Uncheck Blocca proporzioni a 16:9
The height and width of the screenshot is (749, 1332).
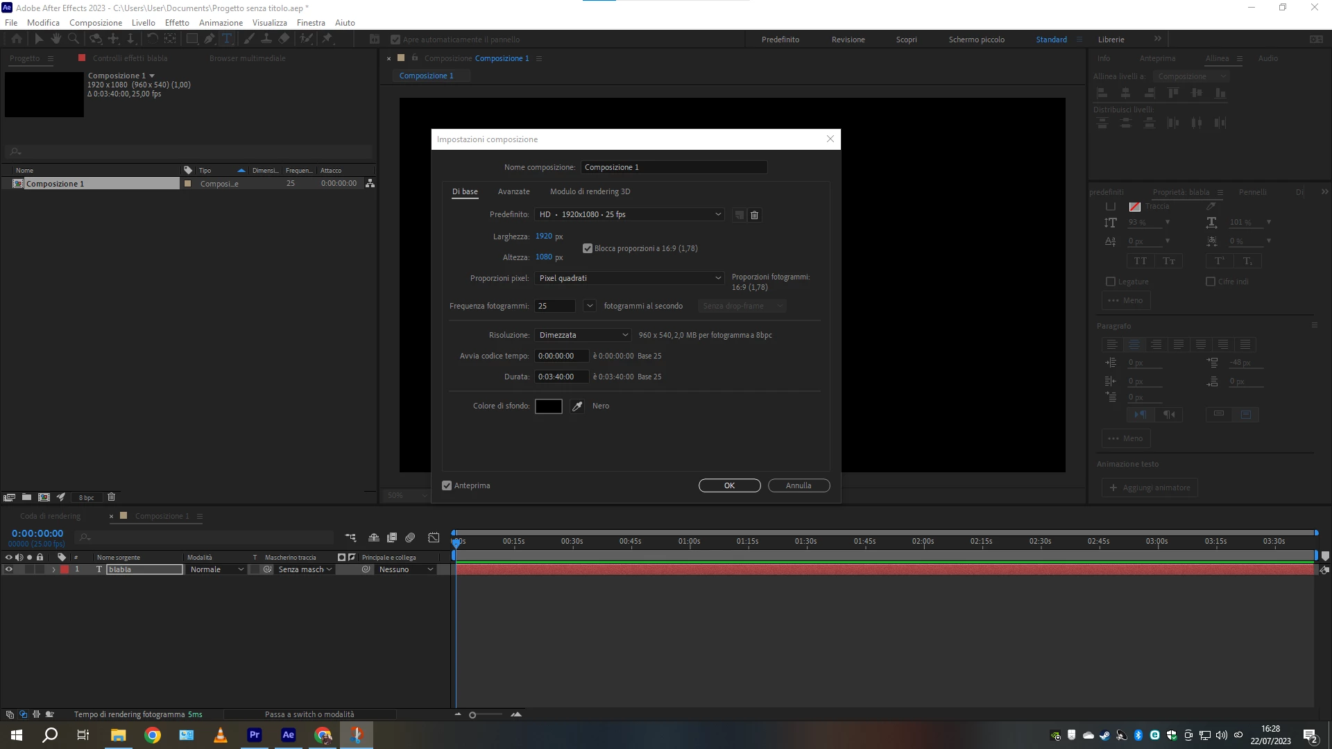(x=588, y=248)
